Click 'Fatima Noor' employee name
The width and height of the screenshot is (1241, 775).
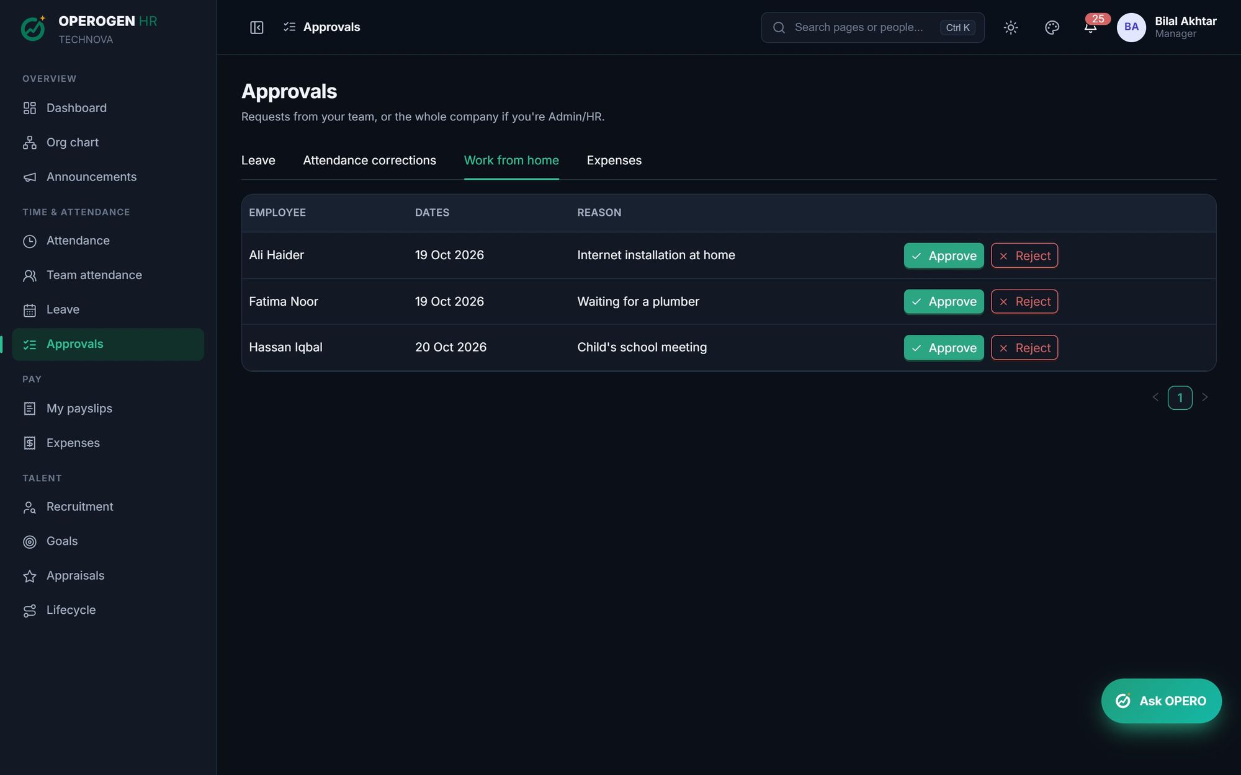pyautogui.click(x=283, y=301)
